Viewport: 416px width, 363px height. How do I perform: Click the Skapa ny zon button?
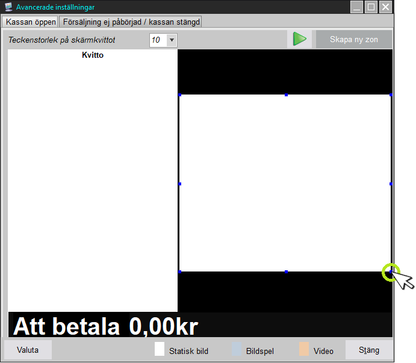click(x=354, y=40)
